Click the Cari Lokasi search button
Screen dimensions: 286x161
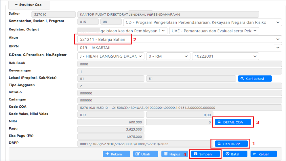(x=255, y=79)
